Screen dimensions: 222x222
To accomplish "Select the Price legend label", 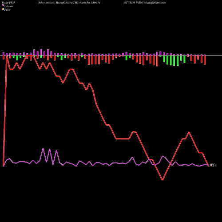I will 7,10.
